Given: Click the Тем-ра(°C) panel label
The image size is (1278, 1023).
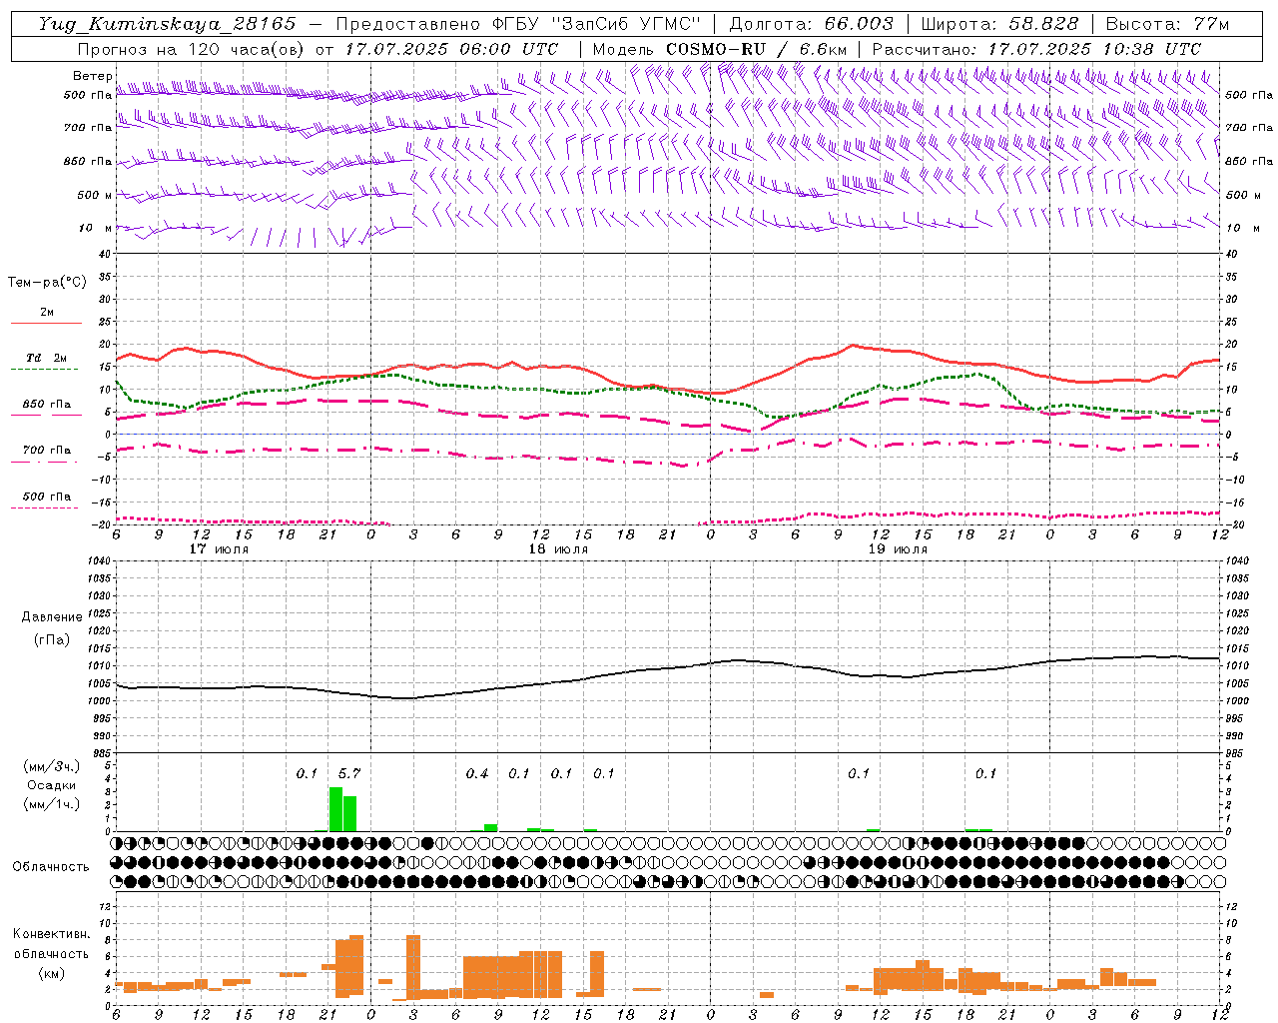Looking at the screenshot, I should [47, 283].
